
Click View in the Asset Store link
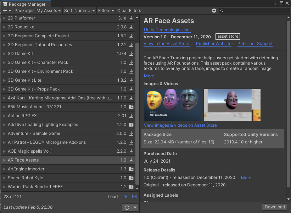pyautogui.click(x=166, y=44)
